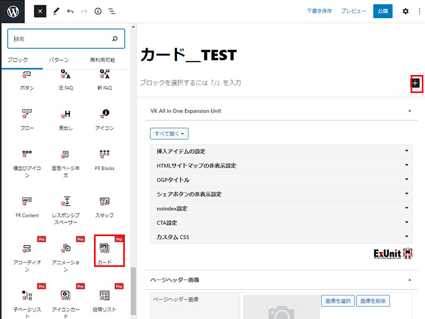The image size is (425, 319).
Task: Insert the PR Blocks block
Action: [x=105, y=159]
